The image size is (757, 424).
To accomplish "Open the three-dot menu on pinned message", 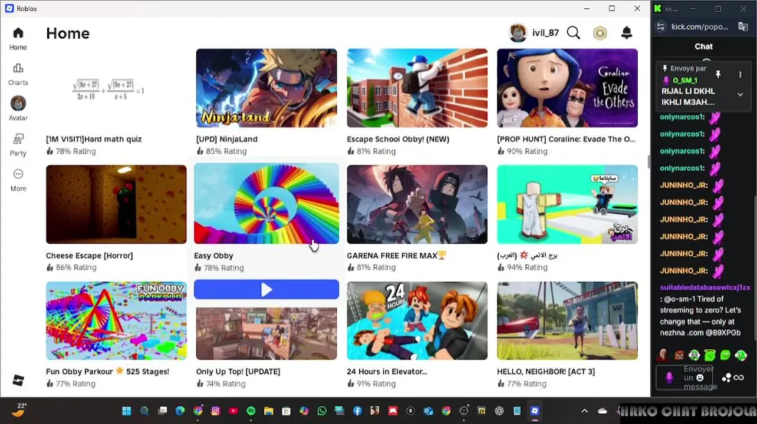I will pyautogui.click(x=740, y=75).
